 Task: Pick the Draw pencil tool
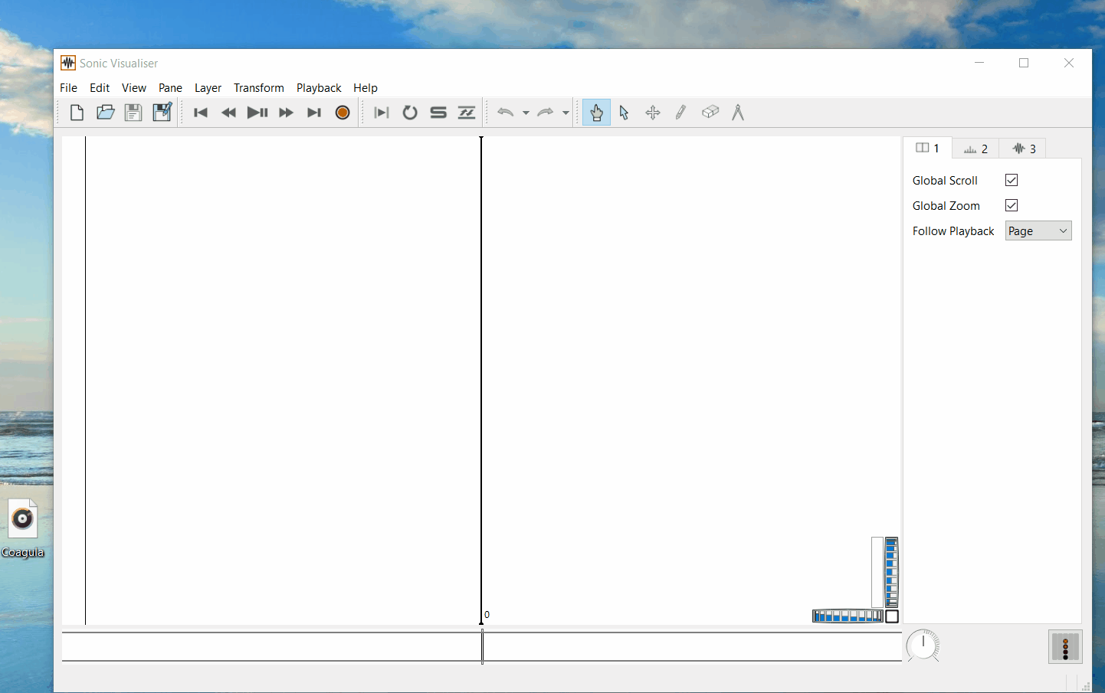coord(680,113)
